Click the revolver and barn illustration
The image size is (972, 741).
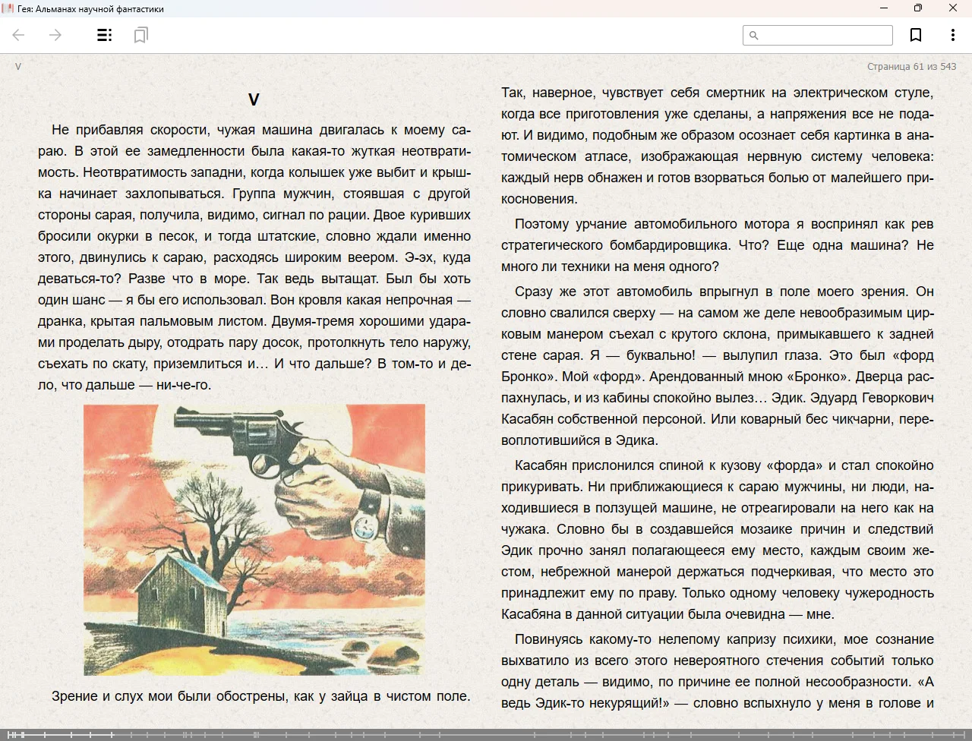pyautogui.click(x=254, y=540)
